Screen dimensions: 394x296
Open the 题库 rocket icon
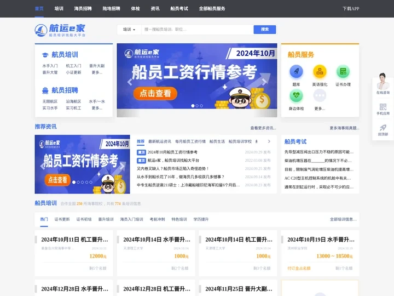tap(296, 71)
